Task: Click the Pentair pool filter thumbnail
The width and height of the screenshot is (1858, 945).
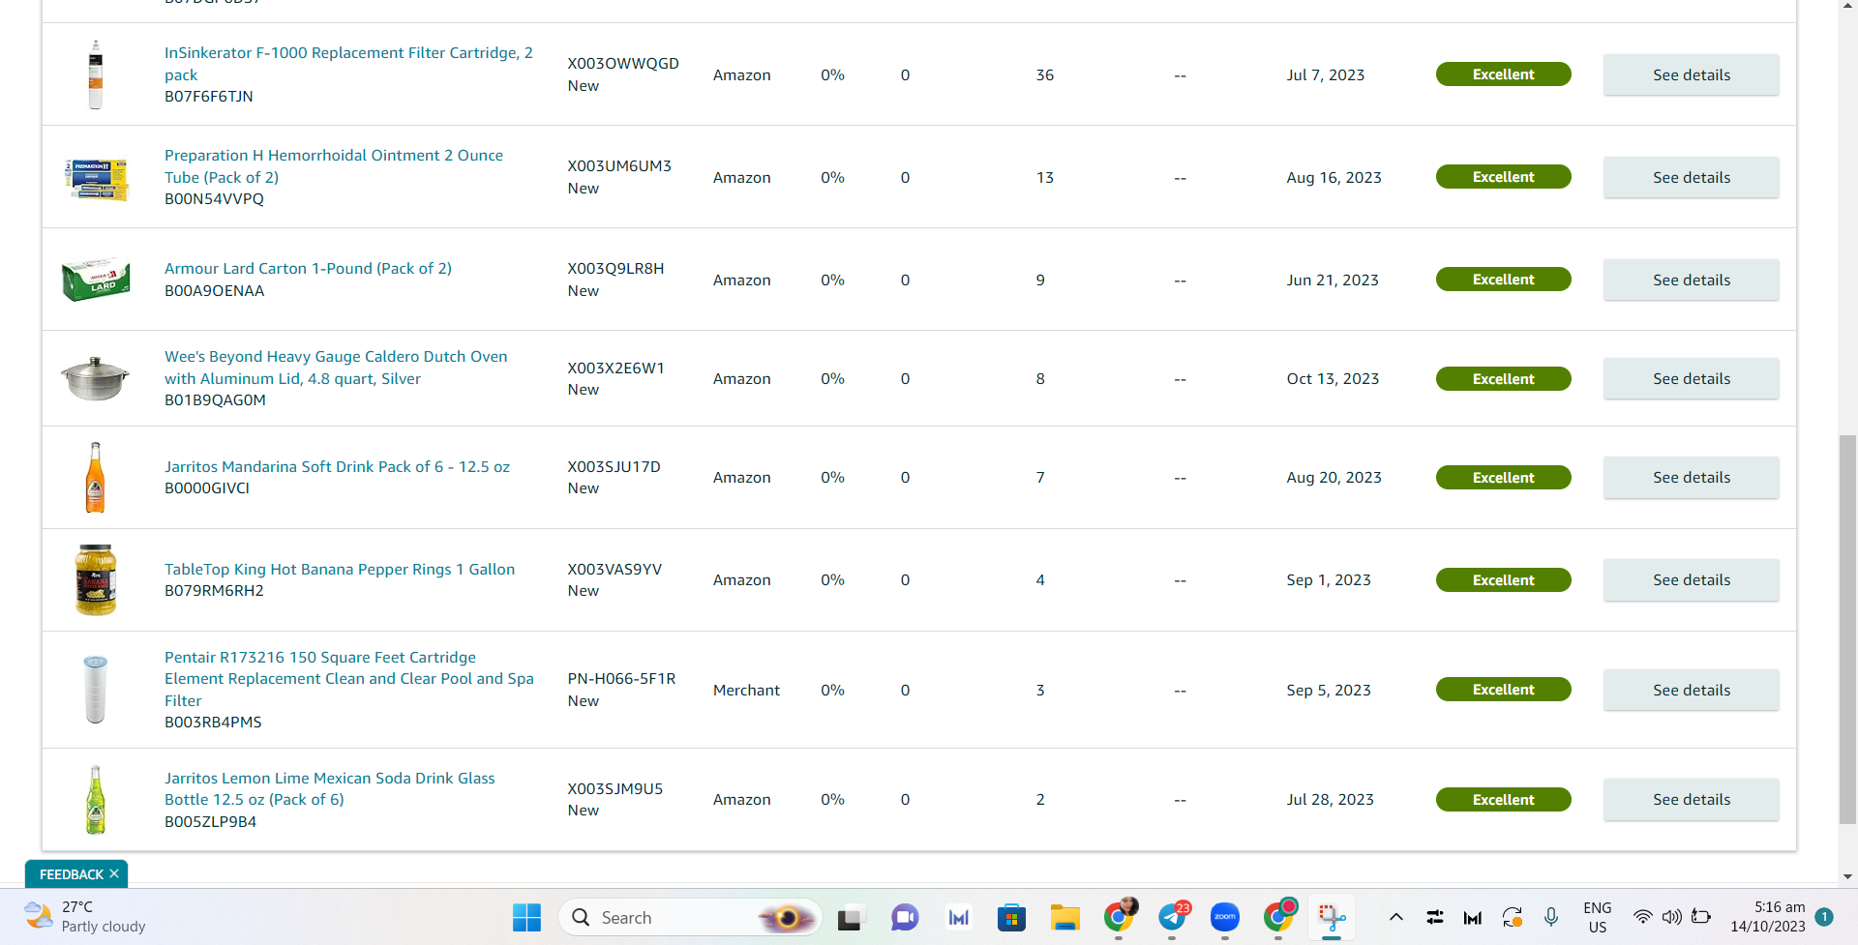Action: click(x=95, y=690)
